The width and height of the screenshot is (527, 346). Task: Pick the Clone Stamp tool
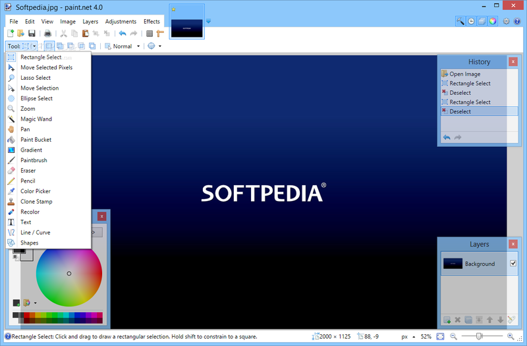tap(36, 202)
